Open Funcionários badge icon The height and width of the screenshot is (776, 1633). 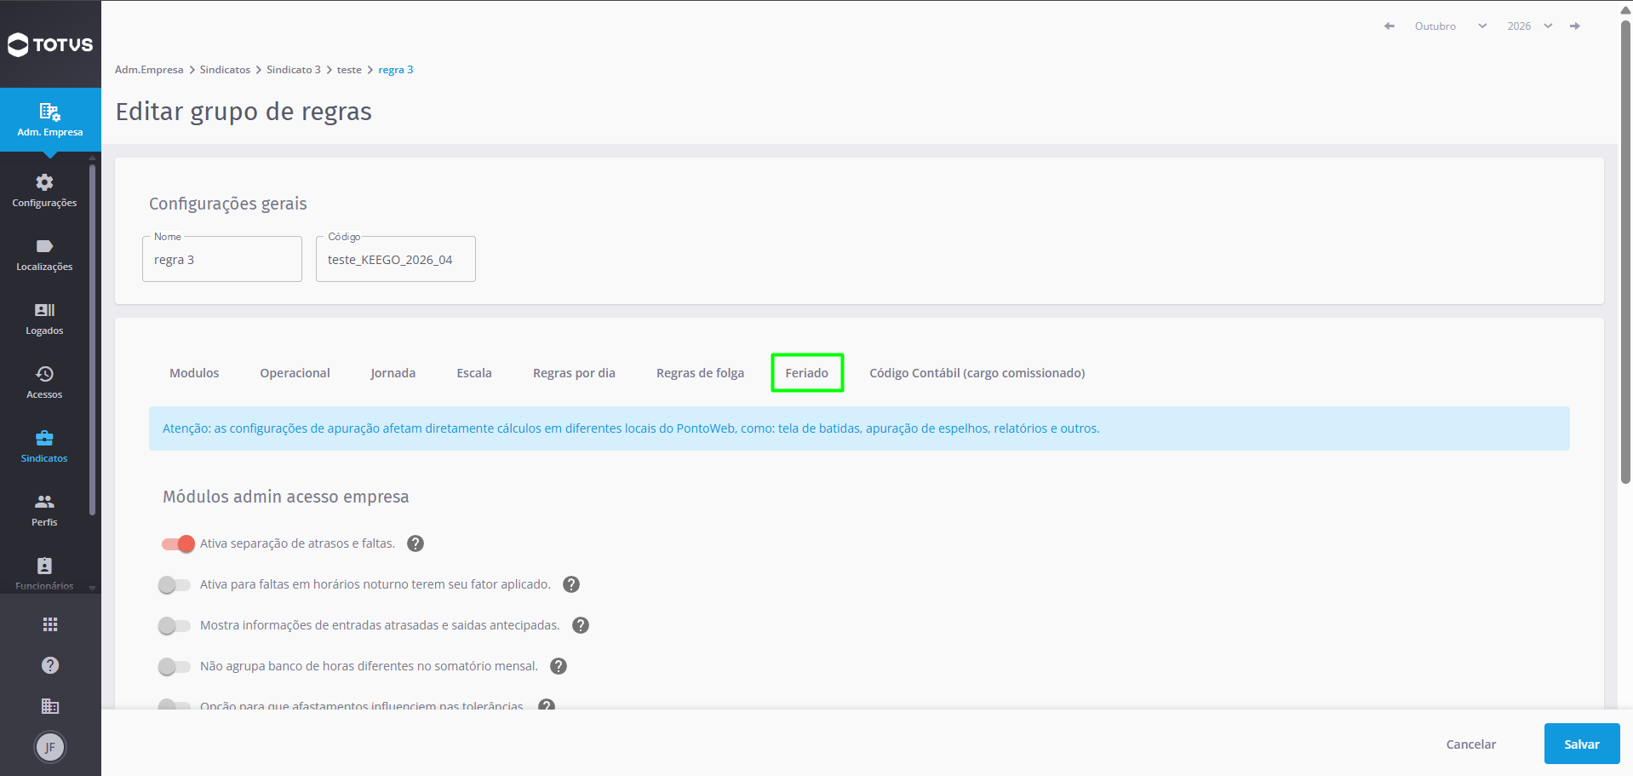click(44, 566)
